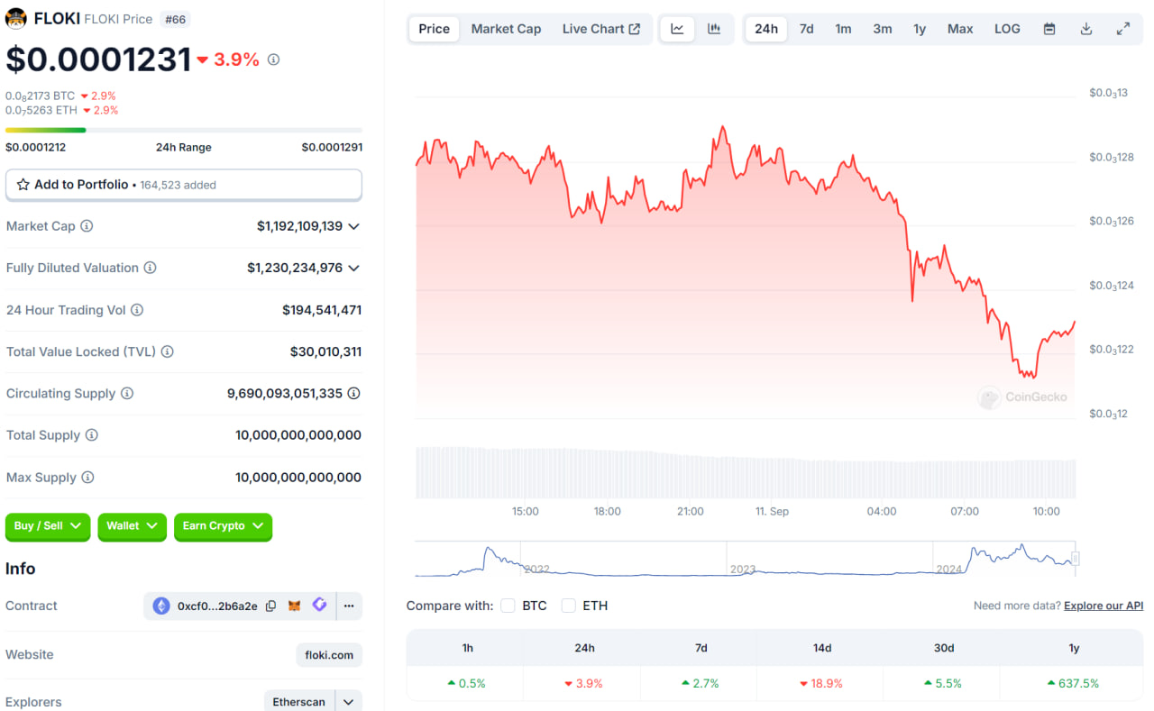1154x711 pixels.
Task: Click the range navigator right handle
Action: [1075, 559]
